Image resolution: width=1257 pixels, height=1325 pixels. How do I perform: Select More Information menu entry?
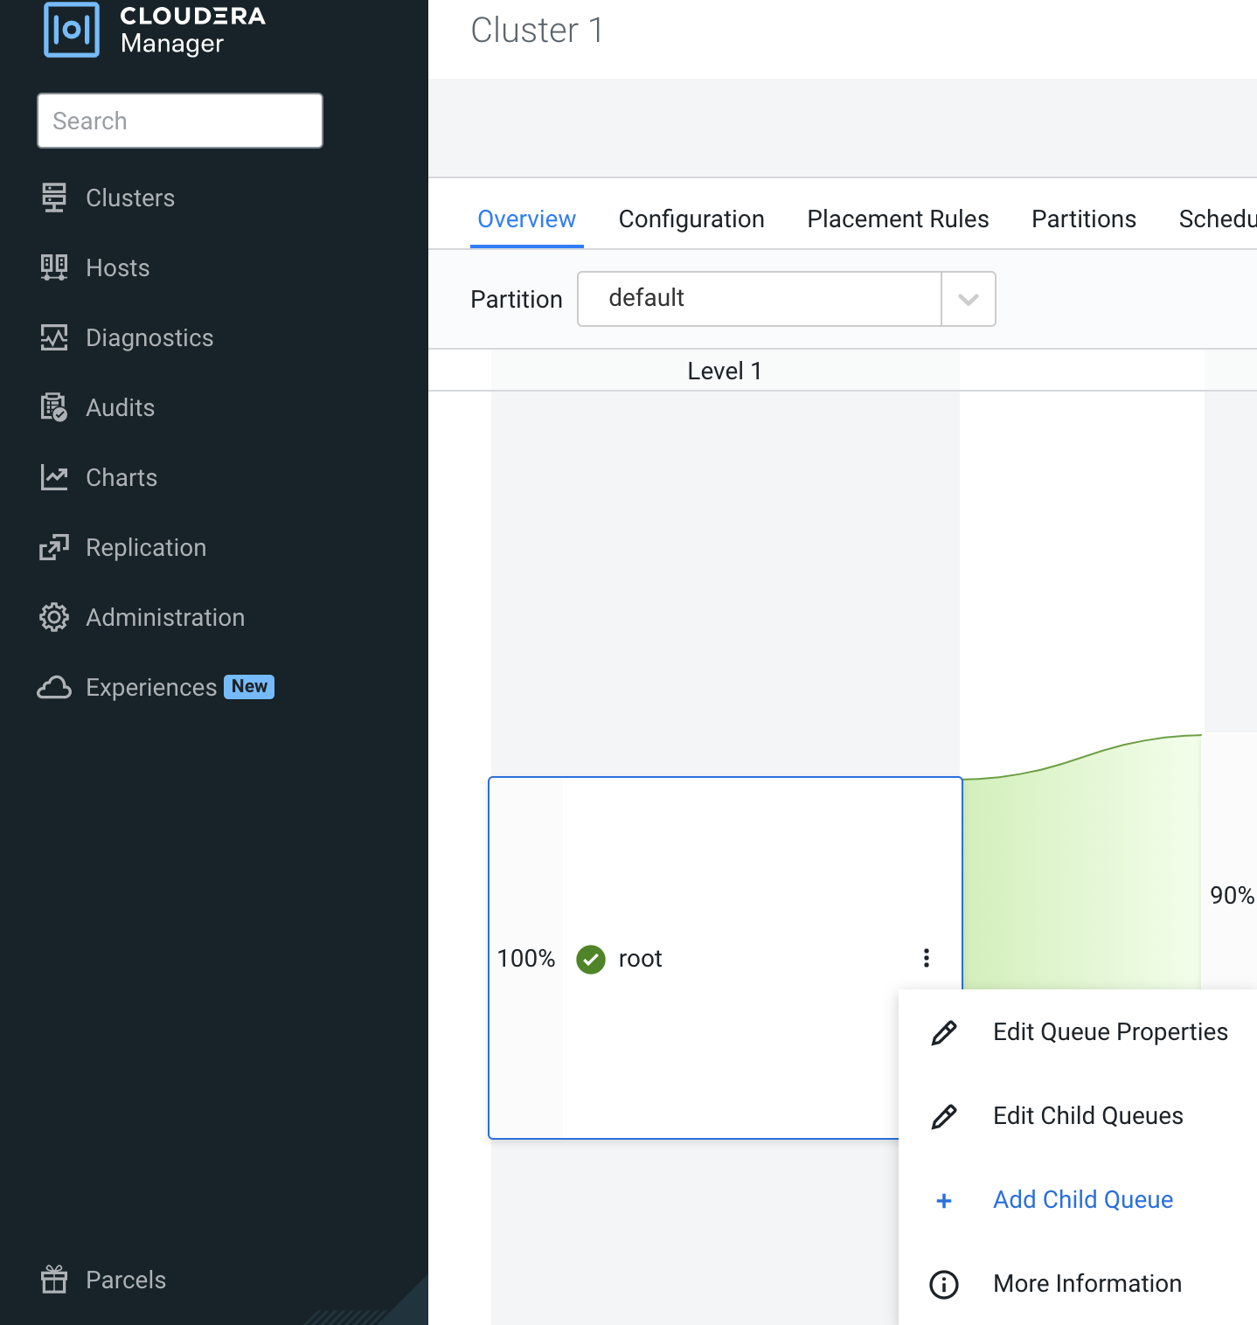coord(1087,1284)
